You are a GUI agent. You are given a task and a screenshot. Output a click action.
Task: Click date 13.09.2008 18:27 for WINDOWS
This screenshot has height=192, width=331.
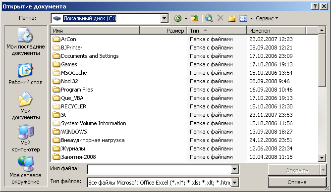pyautogui.click(x=271, y=132)
